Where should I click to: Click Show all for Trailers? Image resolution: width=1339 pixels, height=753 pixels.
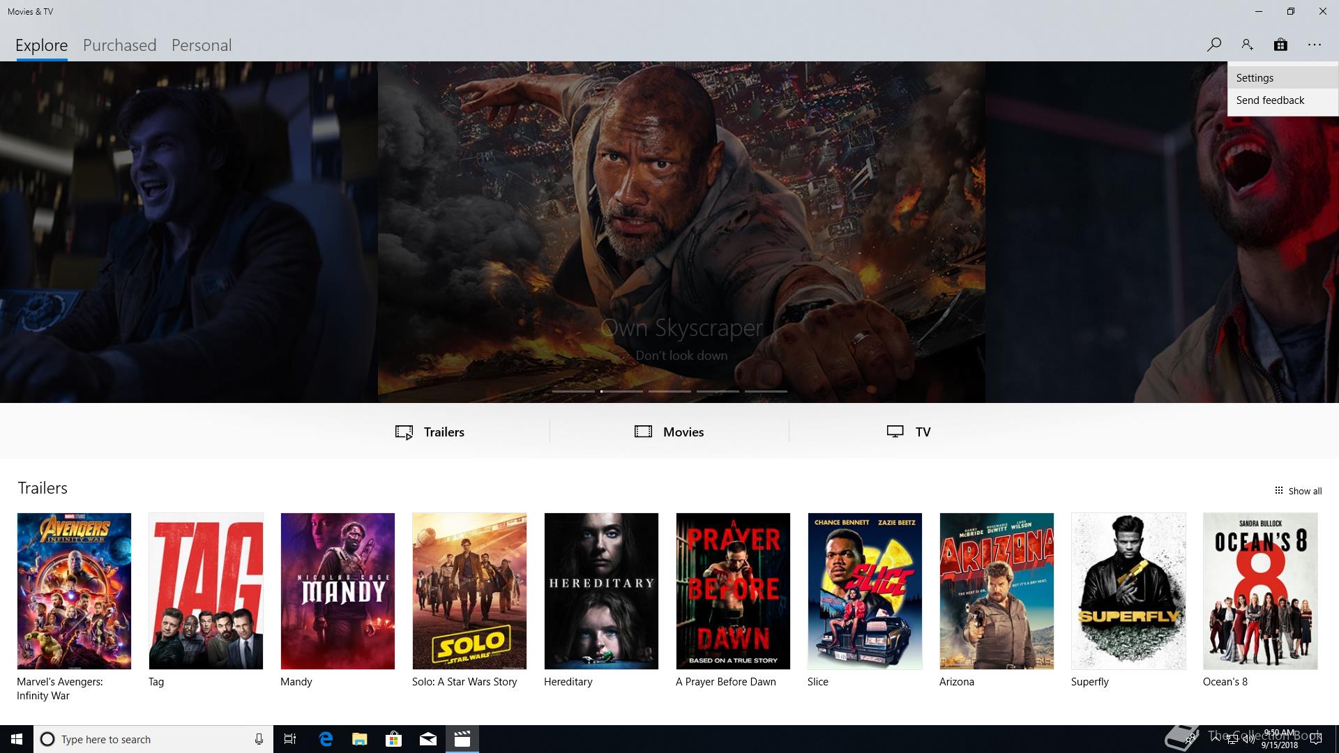pos(1298,491)
